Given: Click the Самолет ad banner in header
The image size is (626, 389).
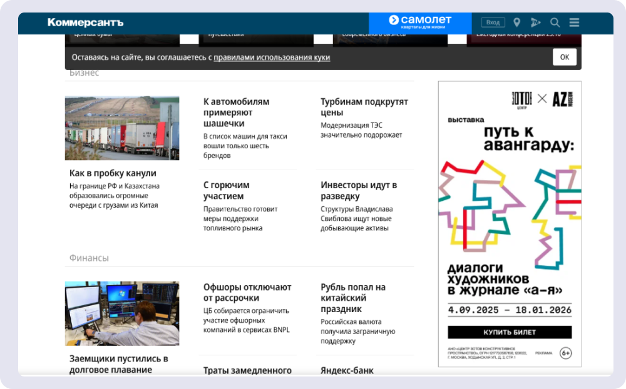Looking at the screenshot, I should (x=419, y=23).
